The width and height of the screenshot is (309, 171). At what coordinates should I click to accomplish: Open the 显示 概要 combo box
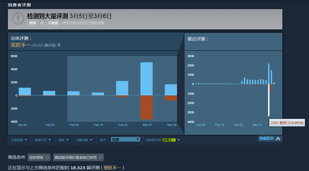coord(125,140)
